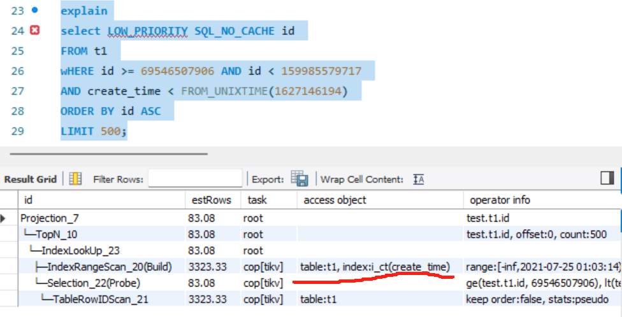Image resolution: width=622 pixels, height=317 pixels.
Task: Toggle the side panel visibility button
Action: tap(607, 179)
